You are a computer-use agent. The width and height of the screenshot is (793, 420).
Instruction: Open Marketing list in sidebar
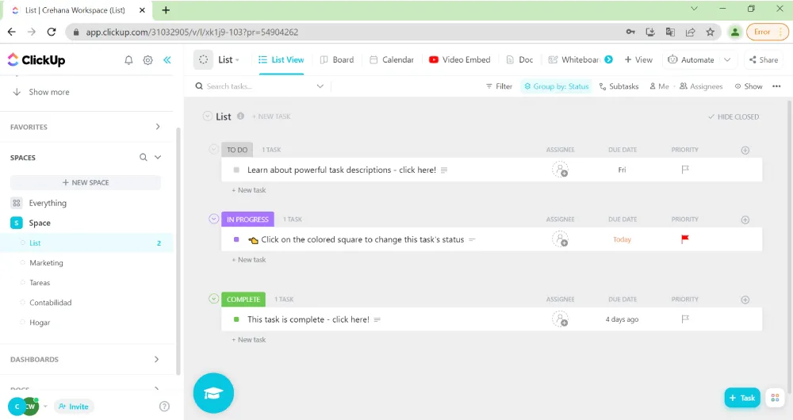click(46, 263)
